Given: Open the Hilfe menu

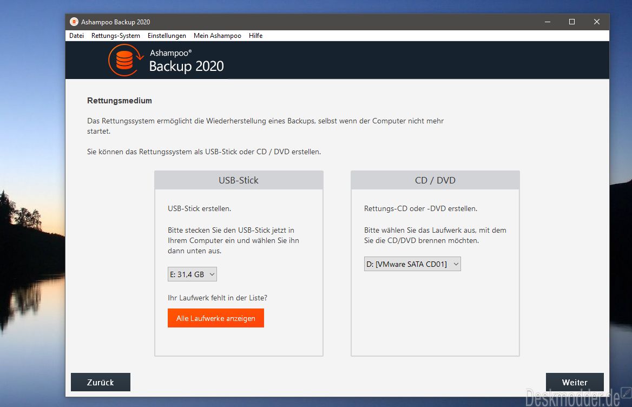Looking at the screenshot, I should coord(255,36).
